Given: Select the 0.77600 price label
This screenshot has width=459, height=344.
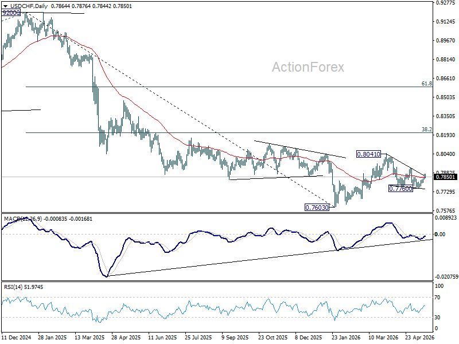Looking at the screenshot, I should 400,189.
